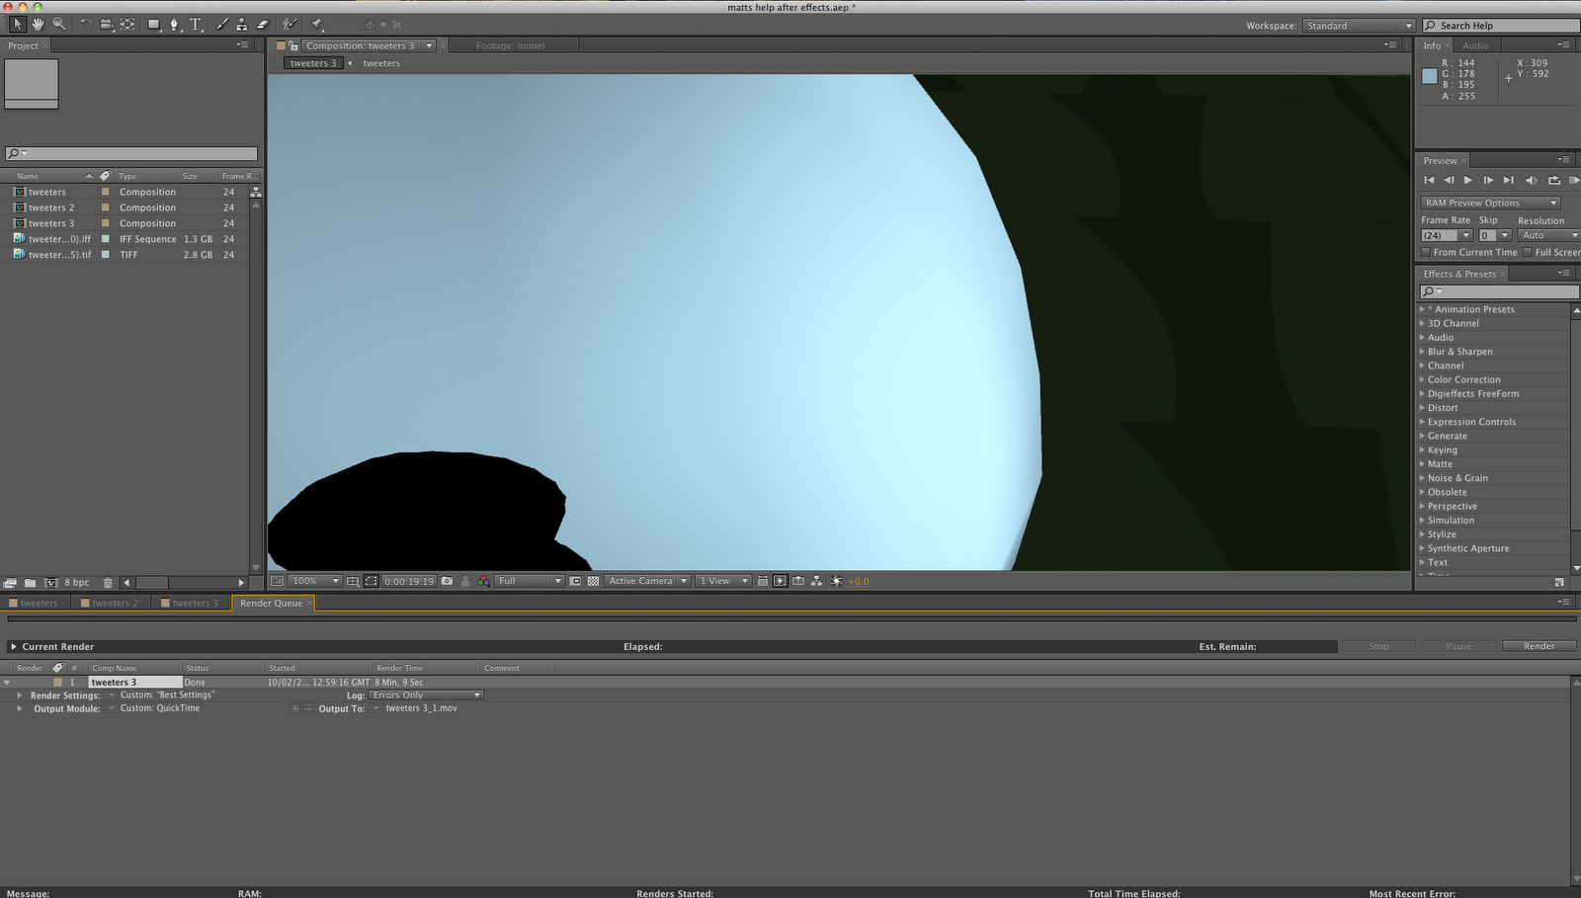Select the Eraser tool

(263, 24)
